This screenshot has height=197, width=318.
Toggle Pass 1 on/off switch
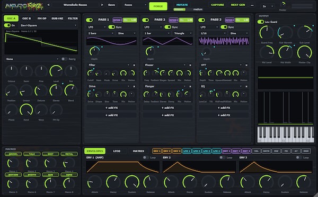tap(89, 20)
